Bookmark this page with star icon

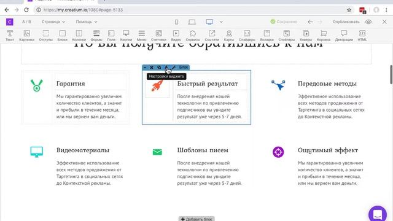[349, 10]
